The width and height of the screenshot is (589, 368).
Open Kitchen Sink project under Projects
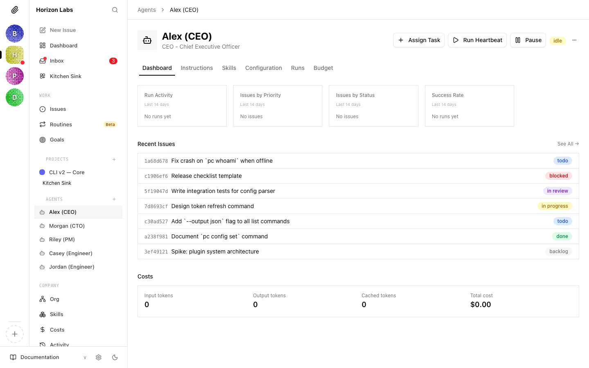pyautogui.click(x=57, y=183)
